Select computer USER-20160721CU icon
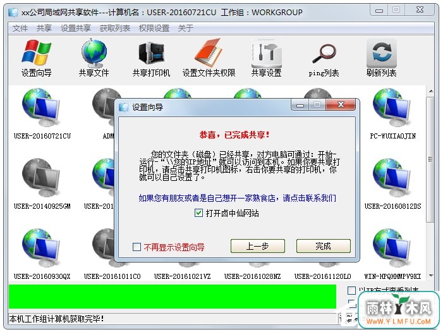 (42, 108)
